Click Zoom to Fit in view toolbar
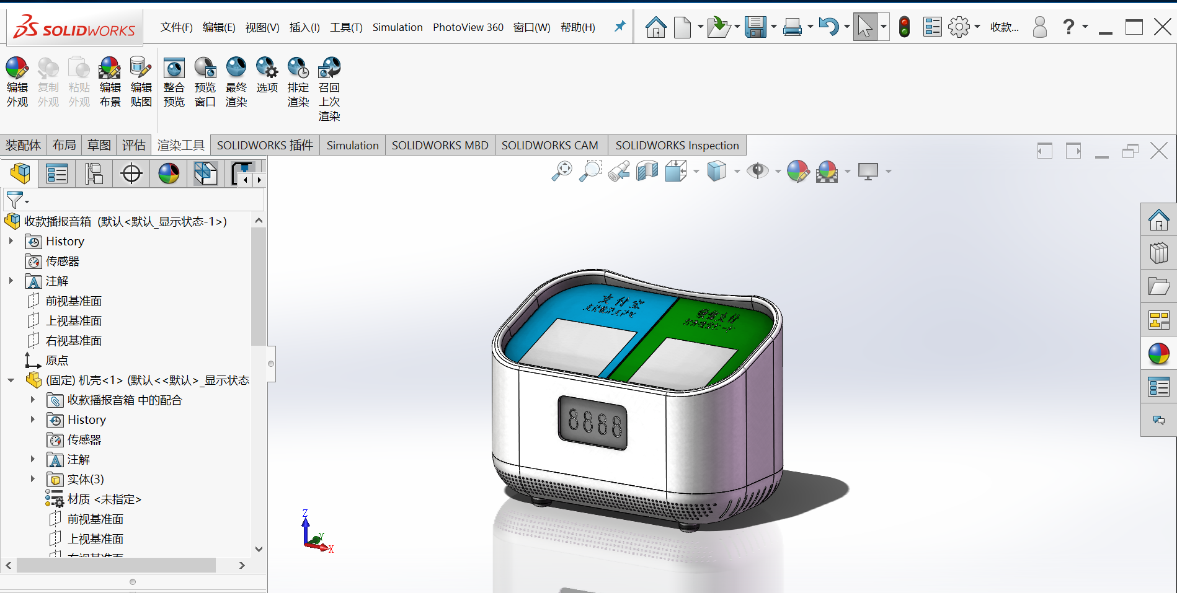 [562, 171]
